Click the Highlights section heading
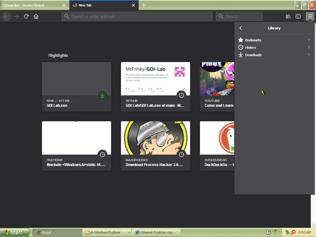Screen dimensions: 316x237 pyautogui.click(x=58, y=55)
